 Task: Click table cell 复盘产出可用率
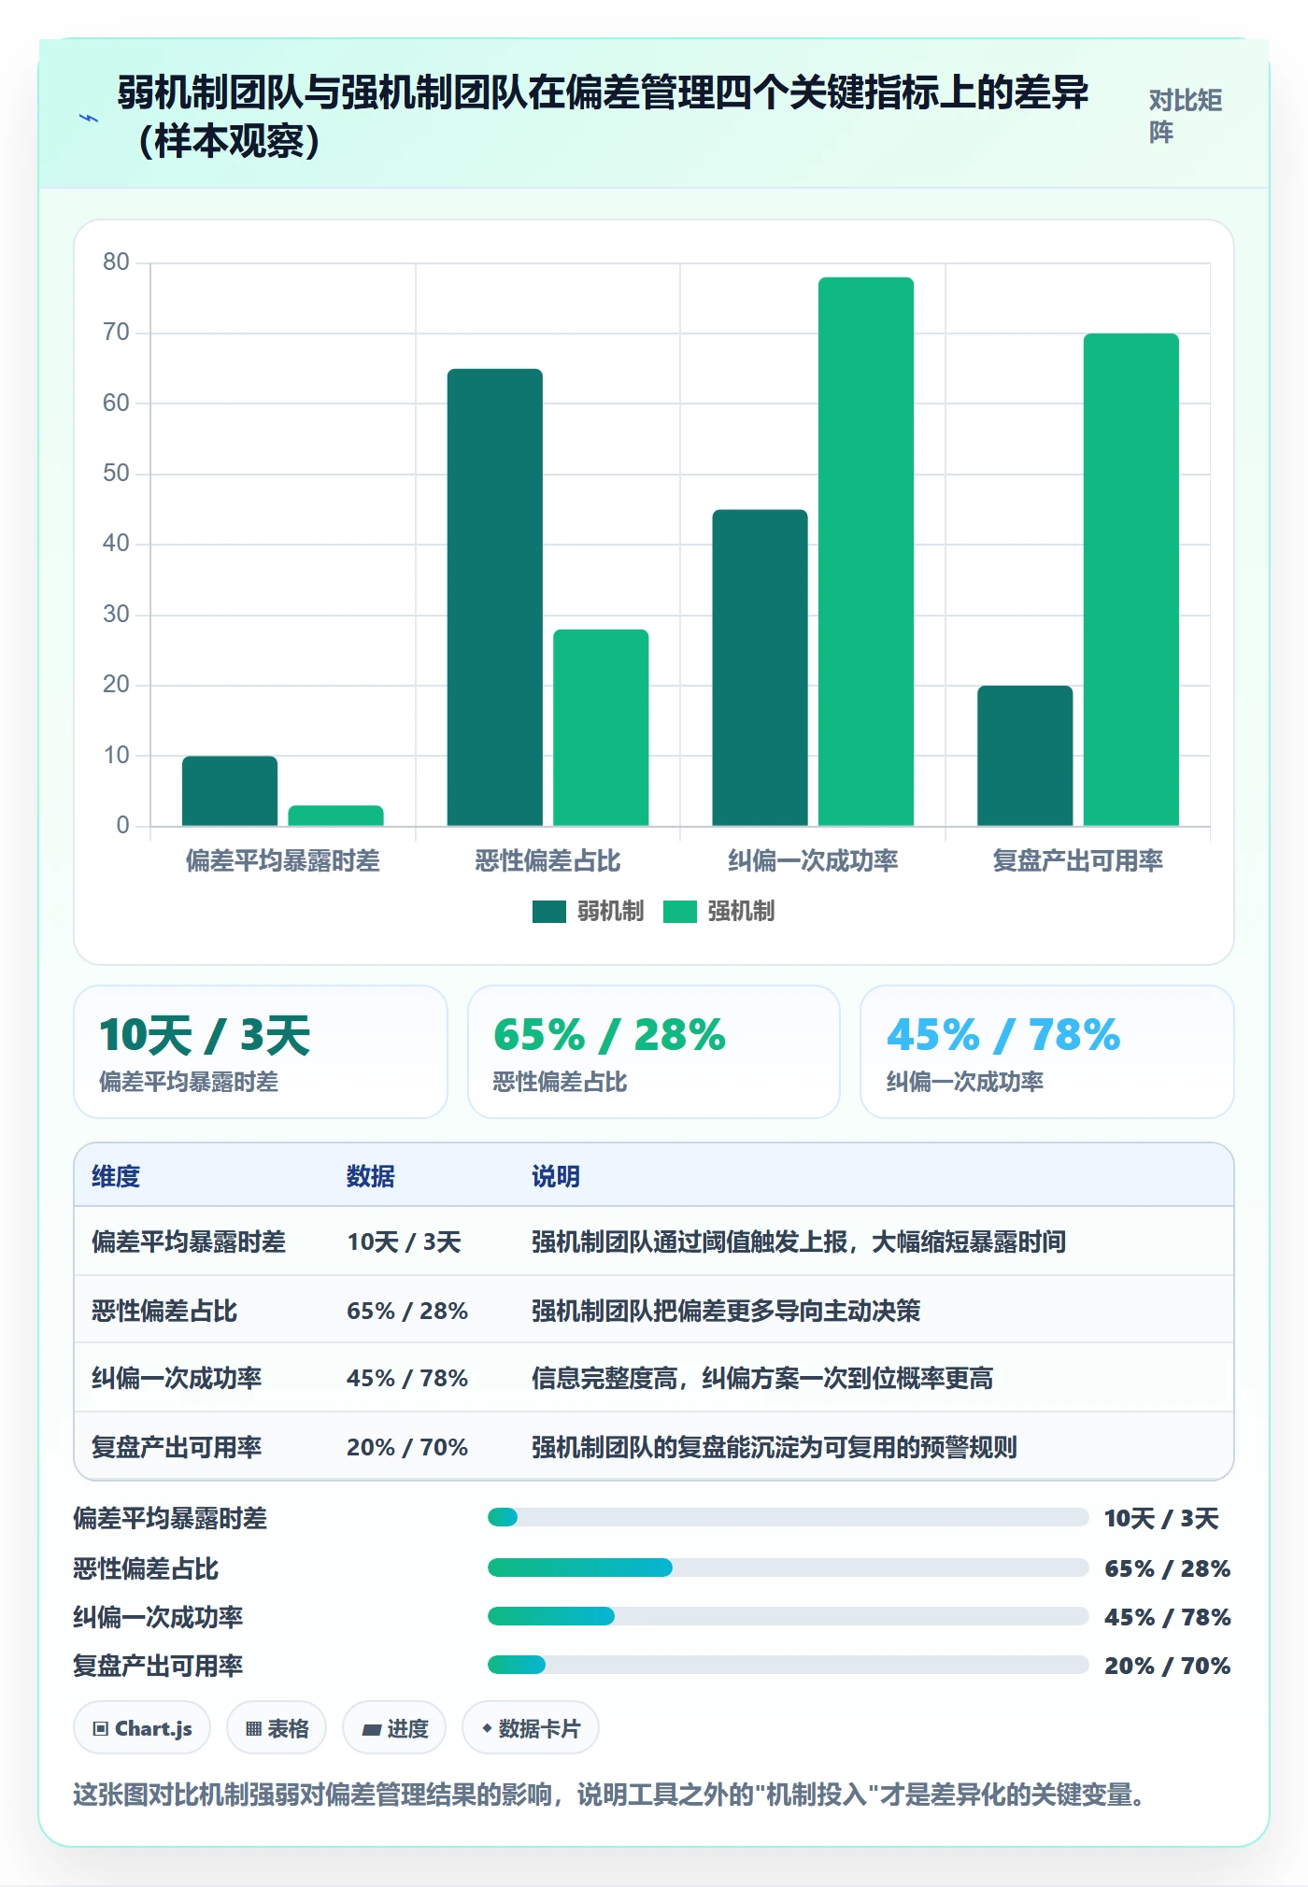point(177,1447)
